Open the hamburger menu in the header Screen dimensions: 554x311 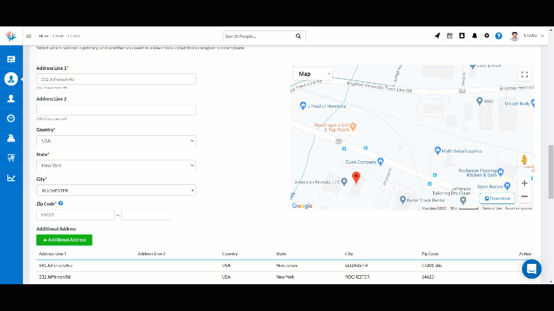(29, 36)
